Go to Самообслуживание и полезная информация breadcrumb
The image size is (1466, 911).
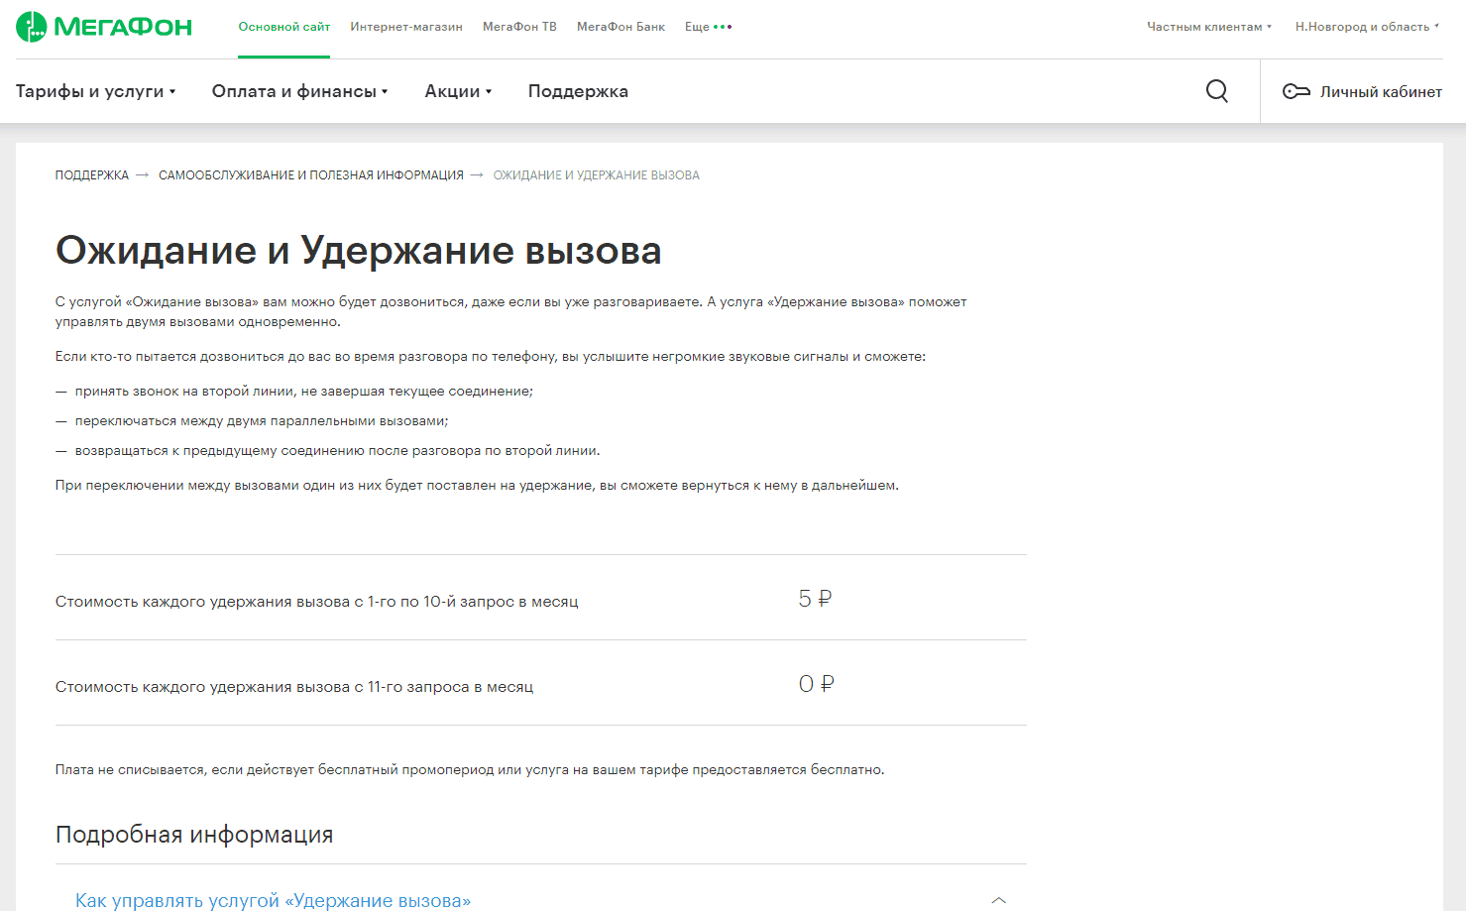(311, 175)
